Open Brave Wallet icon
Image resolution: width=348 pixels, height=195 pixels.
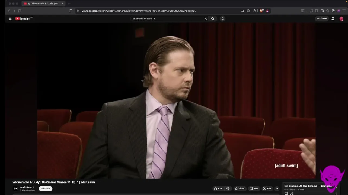click(322, 11)
